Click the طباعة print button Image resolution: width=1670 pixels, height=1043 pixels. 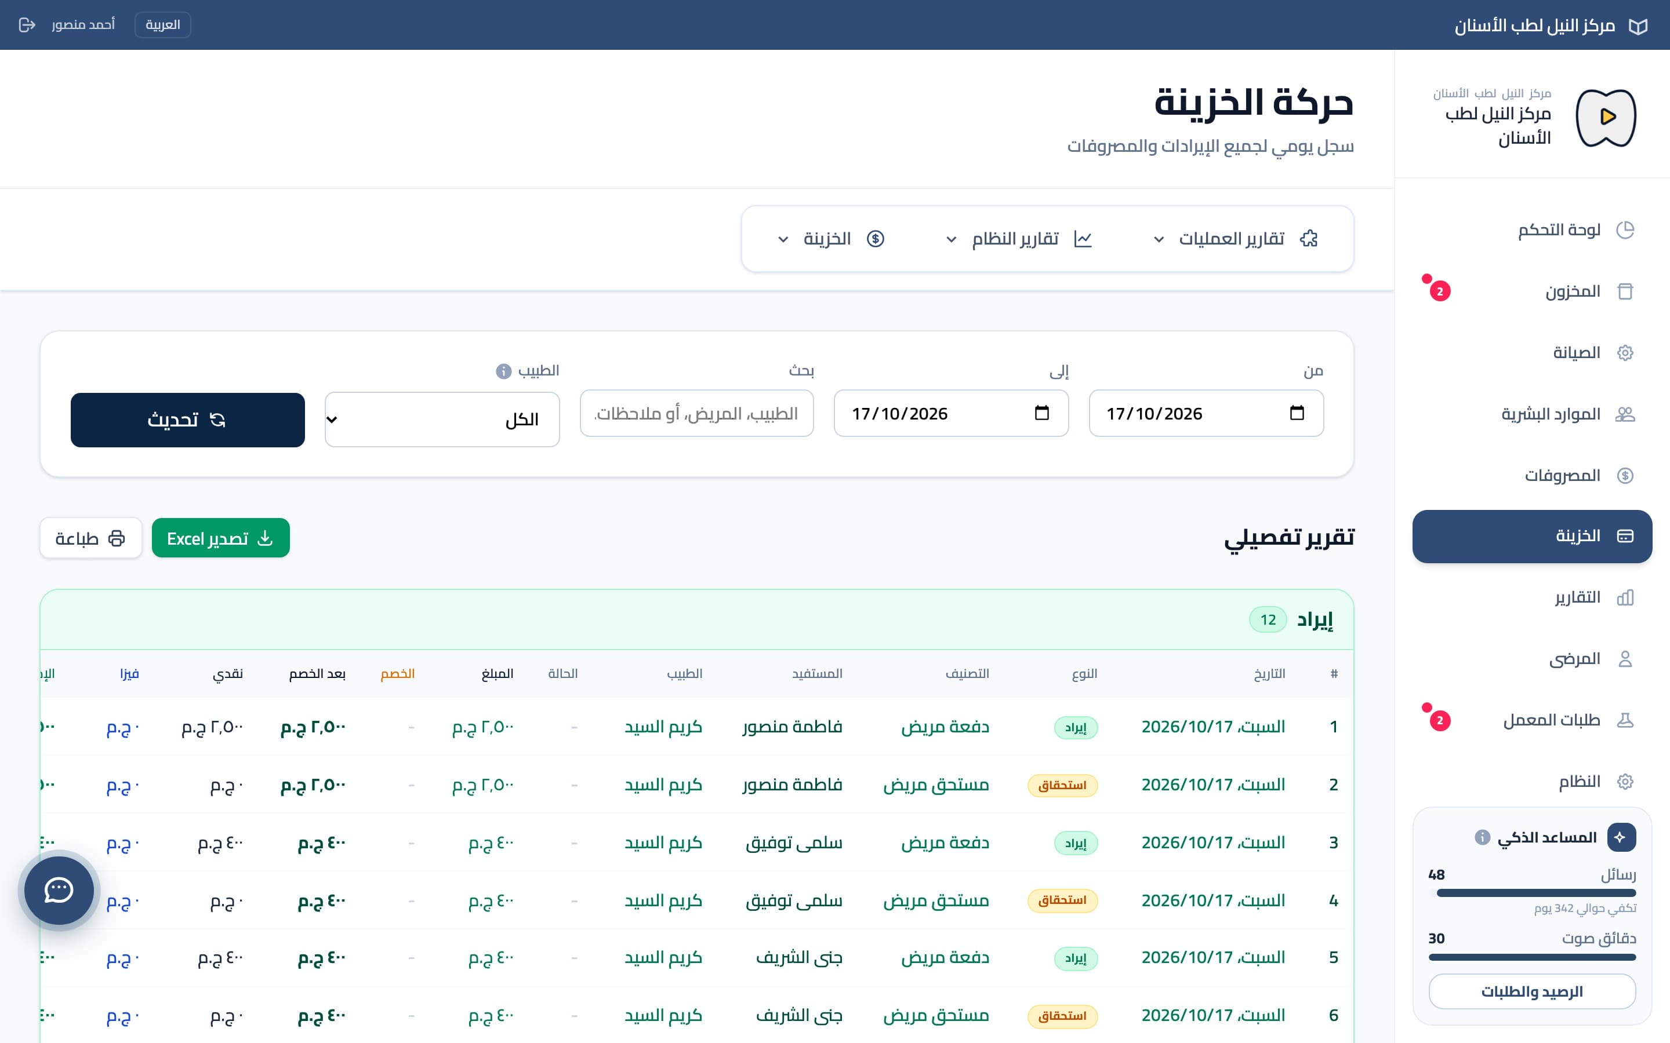point(90,538)
